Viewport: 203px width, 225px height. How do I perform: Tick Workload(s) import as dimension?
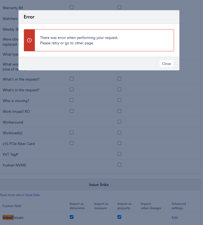click(72, 132)
